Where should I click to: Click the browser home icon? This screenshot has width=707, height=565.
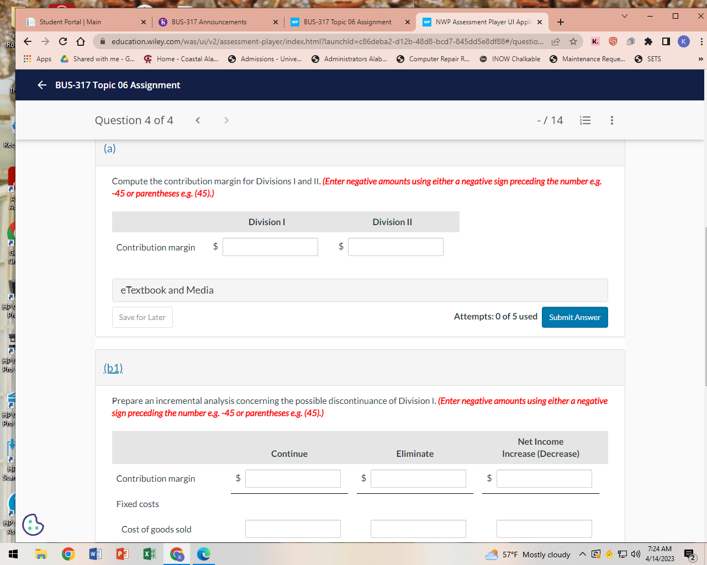tap(80, 41)
